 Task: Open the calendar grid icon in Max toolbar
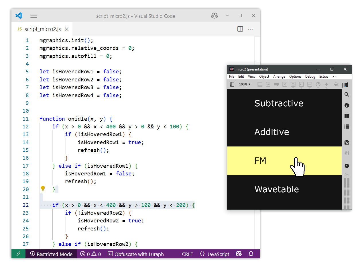click(x=345, y=85)
